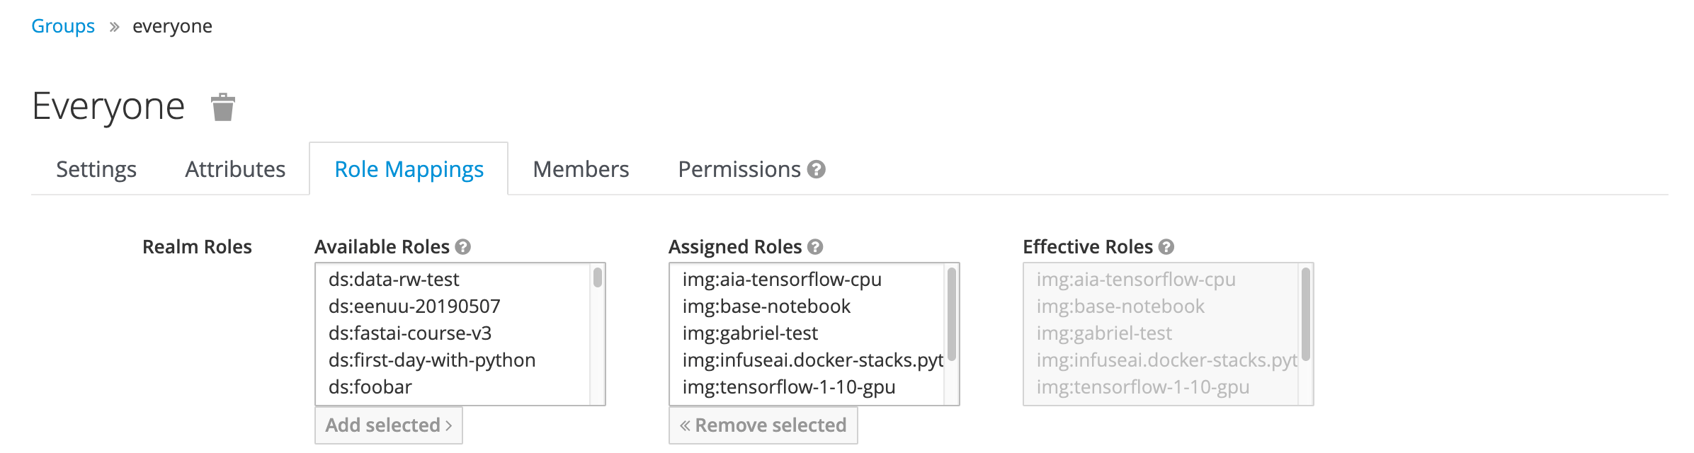Click Add selected button

(x=389, y=425)
